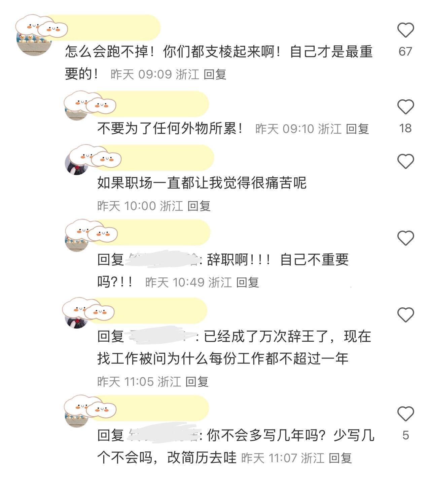Tap heart on 如果职场一直都让我觉得很痛苦呢 comment
The width and height of the screenshot is (432, 477).
pyautogui.click(x=405, y=161)
